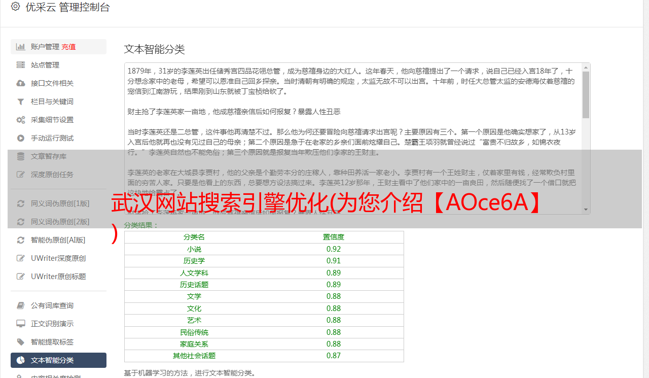
Task: Select the 家庭关系 category cell
Action: point(194,344)
